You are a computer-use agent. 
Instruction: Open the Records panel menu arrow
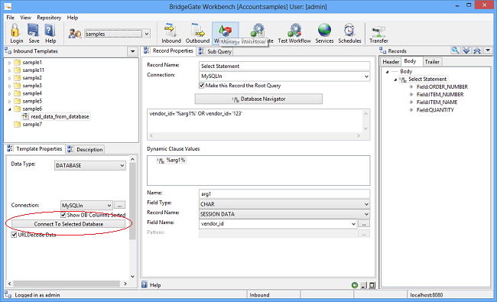click(488, 50)
